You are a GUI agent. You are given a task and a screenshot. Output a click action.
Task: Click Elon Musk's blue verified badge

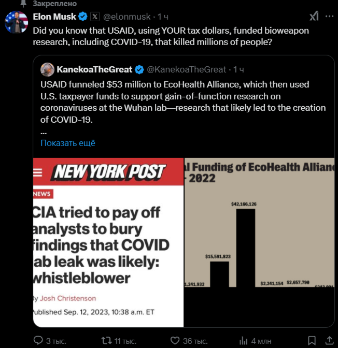[x=82, y=17]
